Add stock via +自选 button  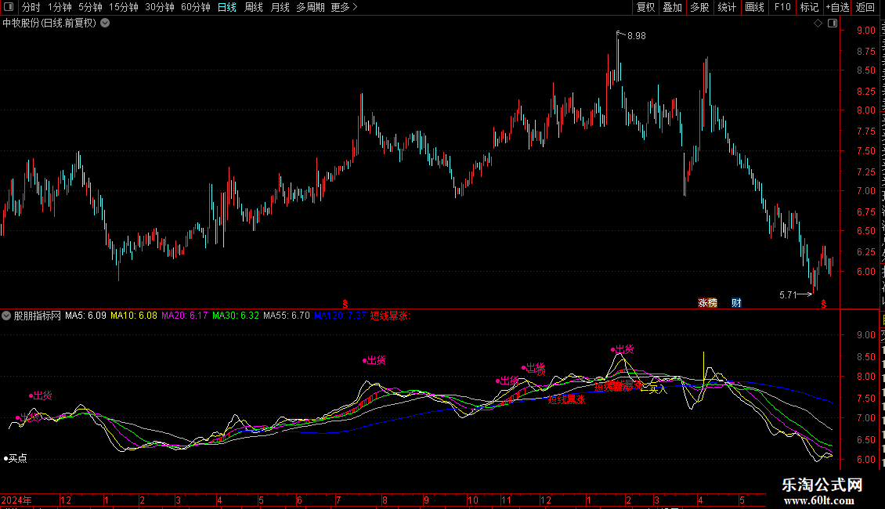click(x=837, y=7)
